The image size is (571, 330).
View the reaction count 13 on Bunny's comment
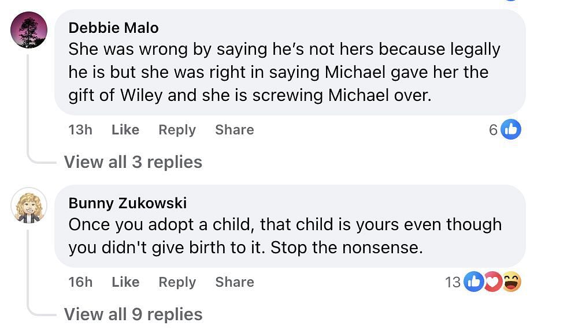453,282
